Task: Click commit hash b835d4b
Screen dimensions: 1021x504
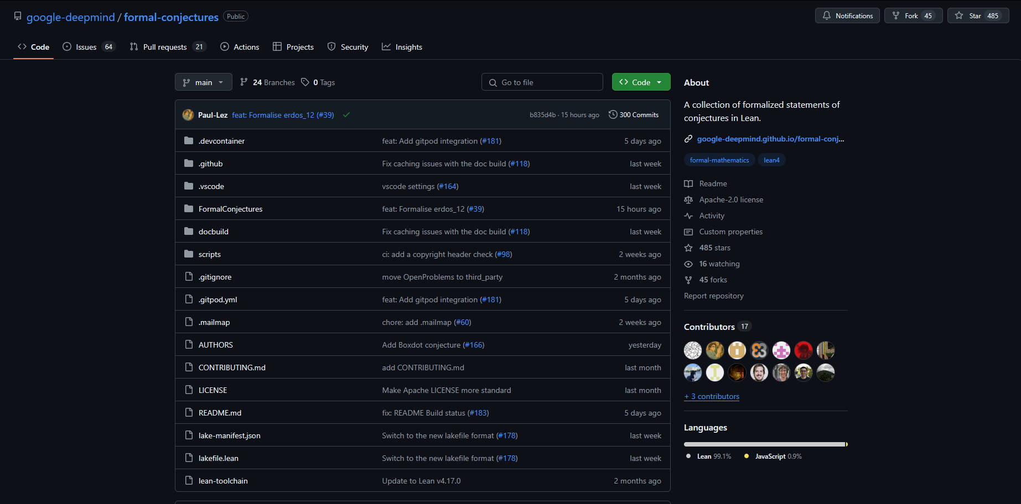Action: click(x=542, y=115)
